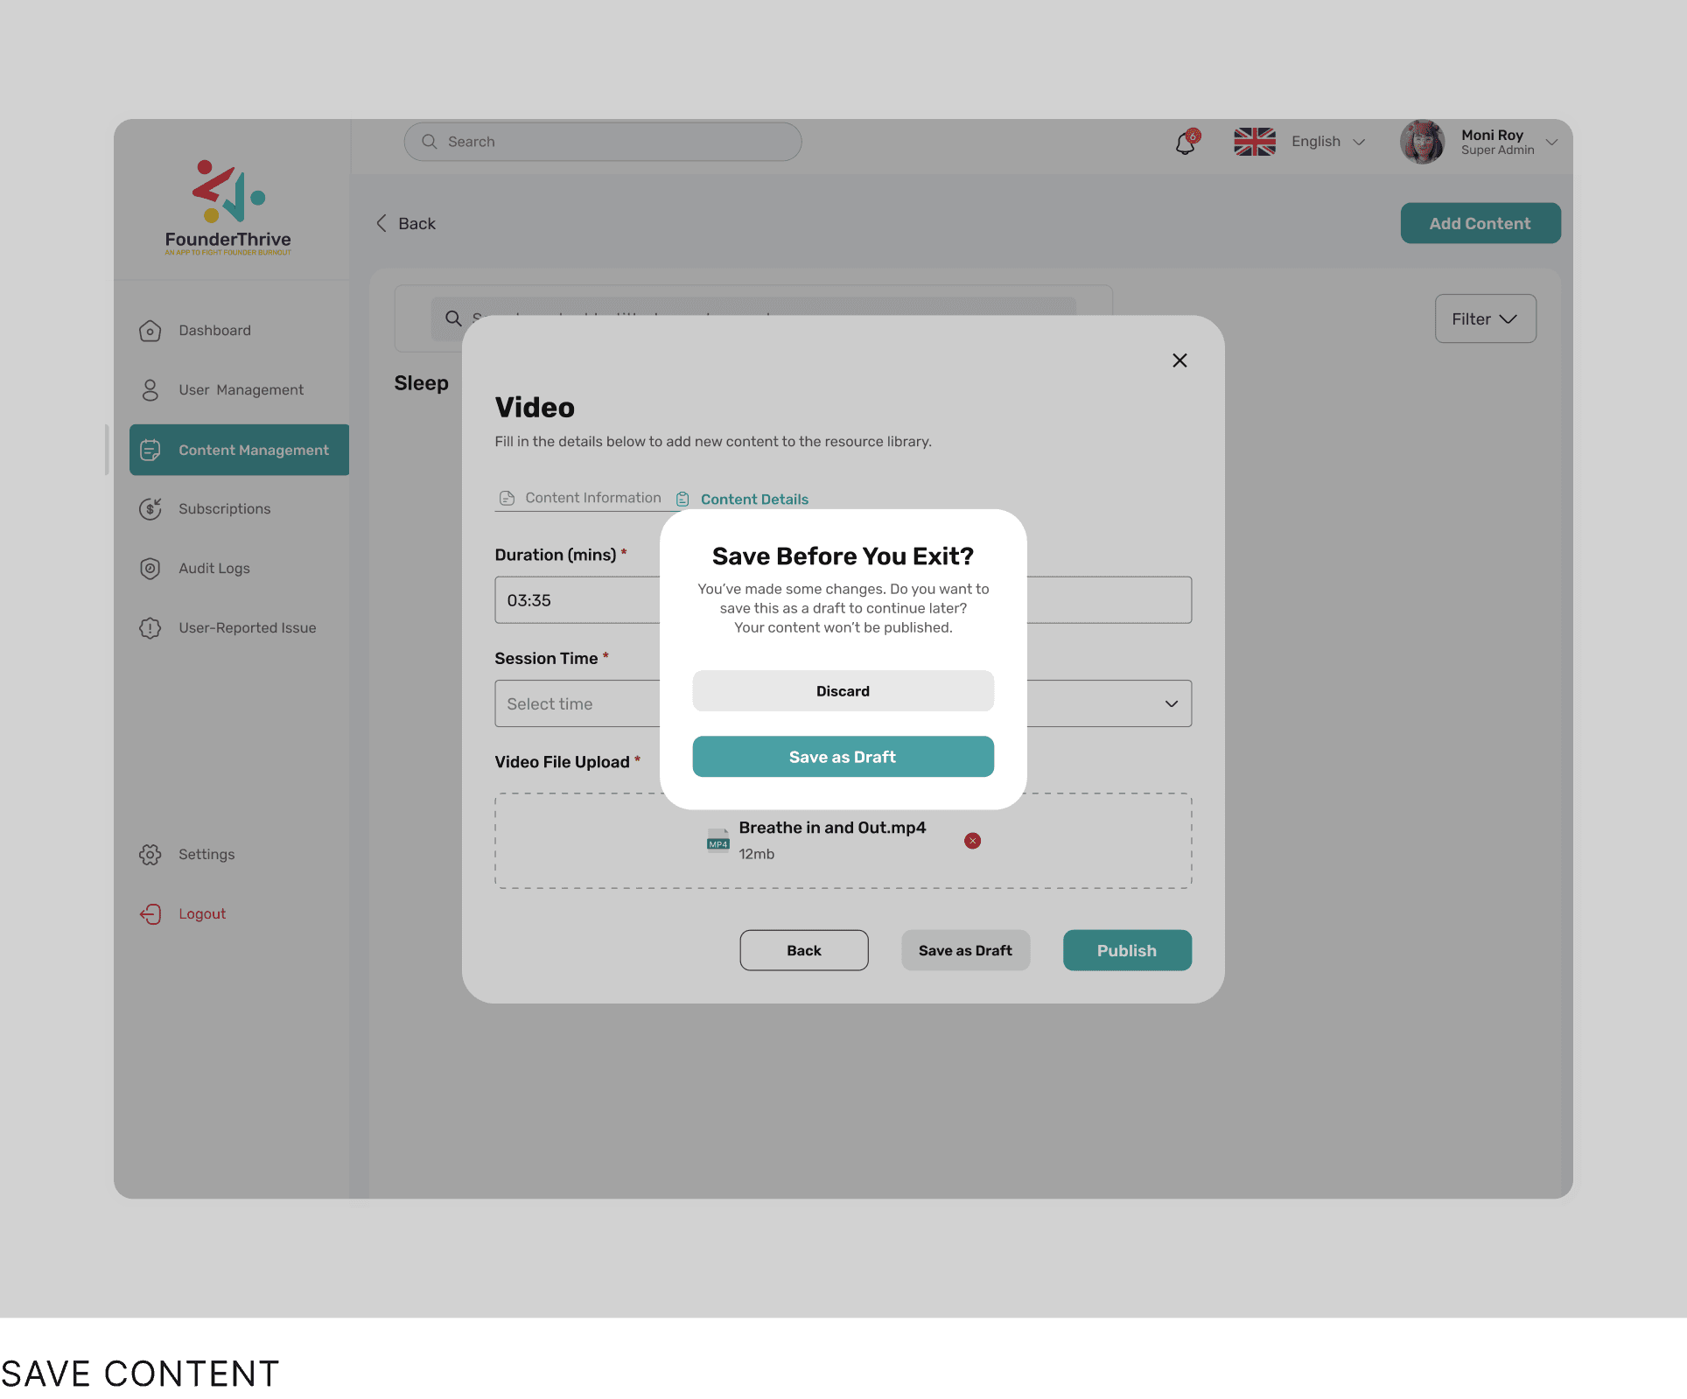1687x1399 pixels.
Task: Click the notification bell icon
Action: (1186, 143)
